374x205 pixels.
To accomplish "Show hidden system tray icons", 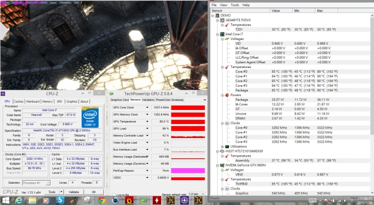I will pos(320,201).
